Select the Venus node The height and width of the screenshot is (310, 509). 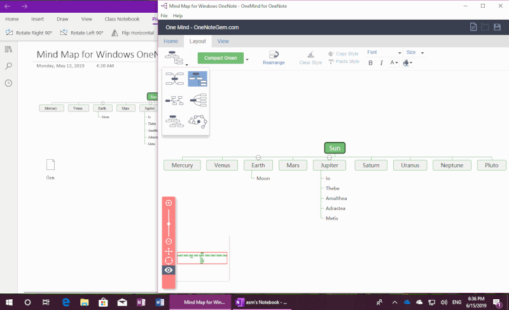222,166
